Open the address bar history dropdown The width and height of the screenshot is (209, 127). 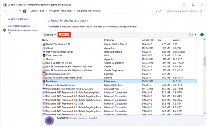coord(156,11)
